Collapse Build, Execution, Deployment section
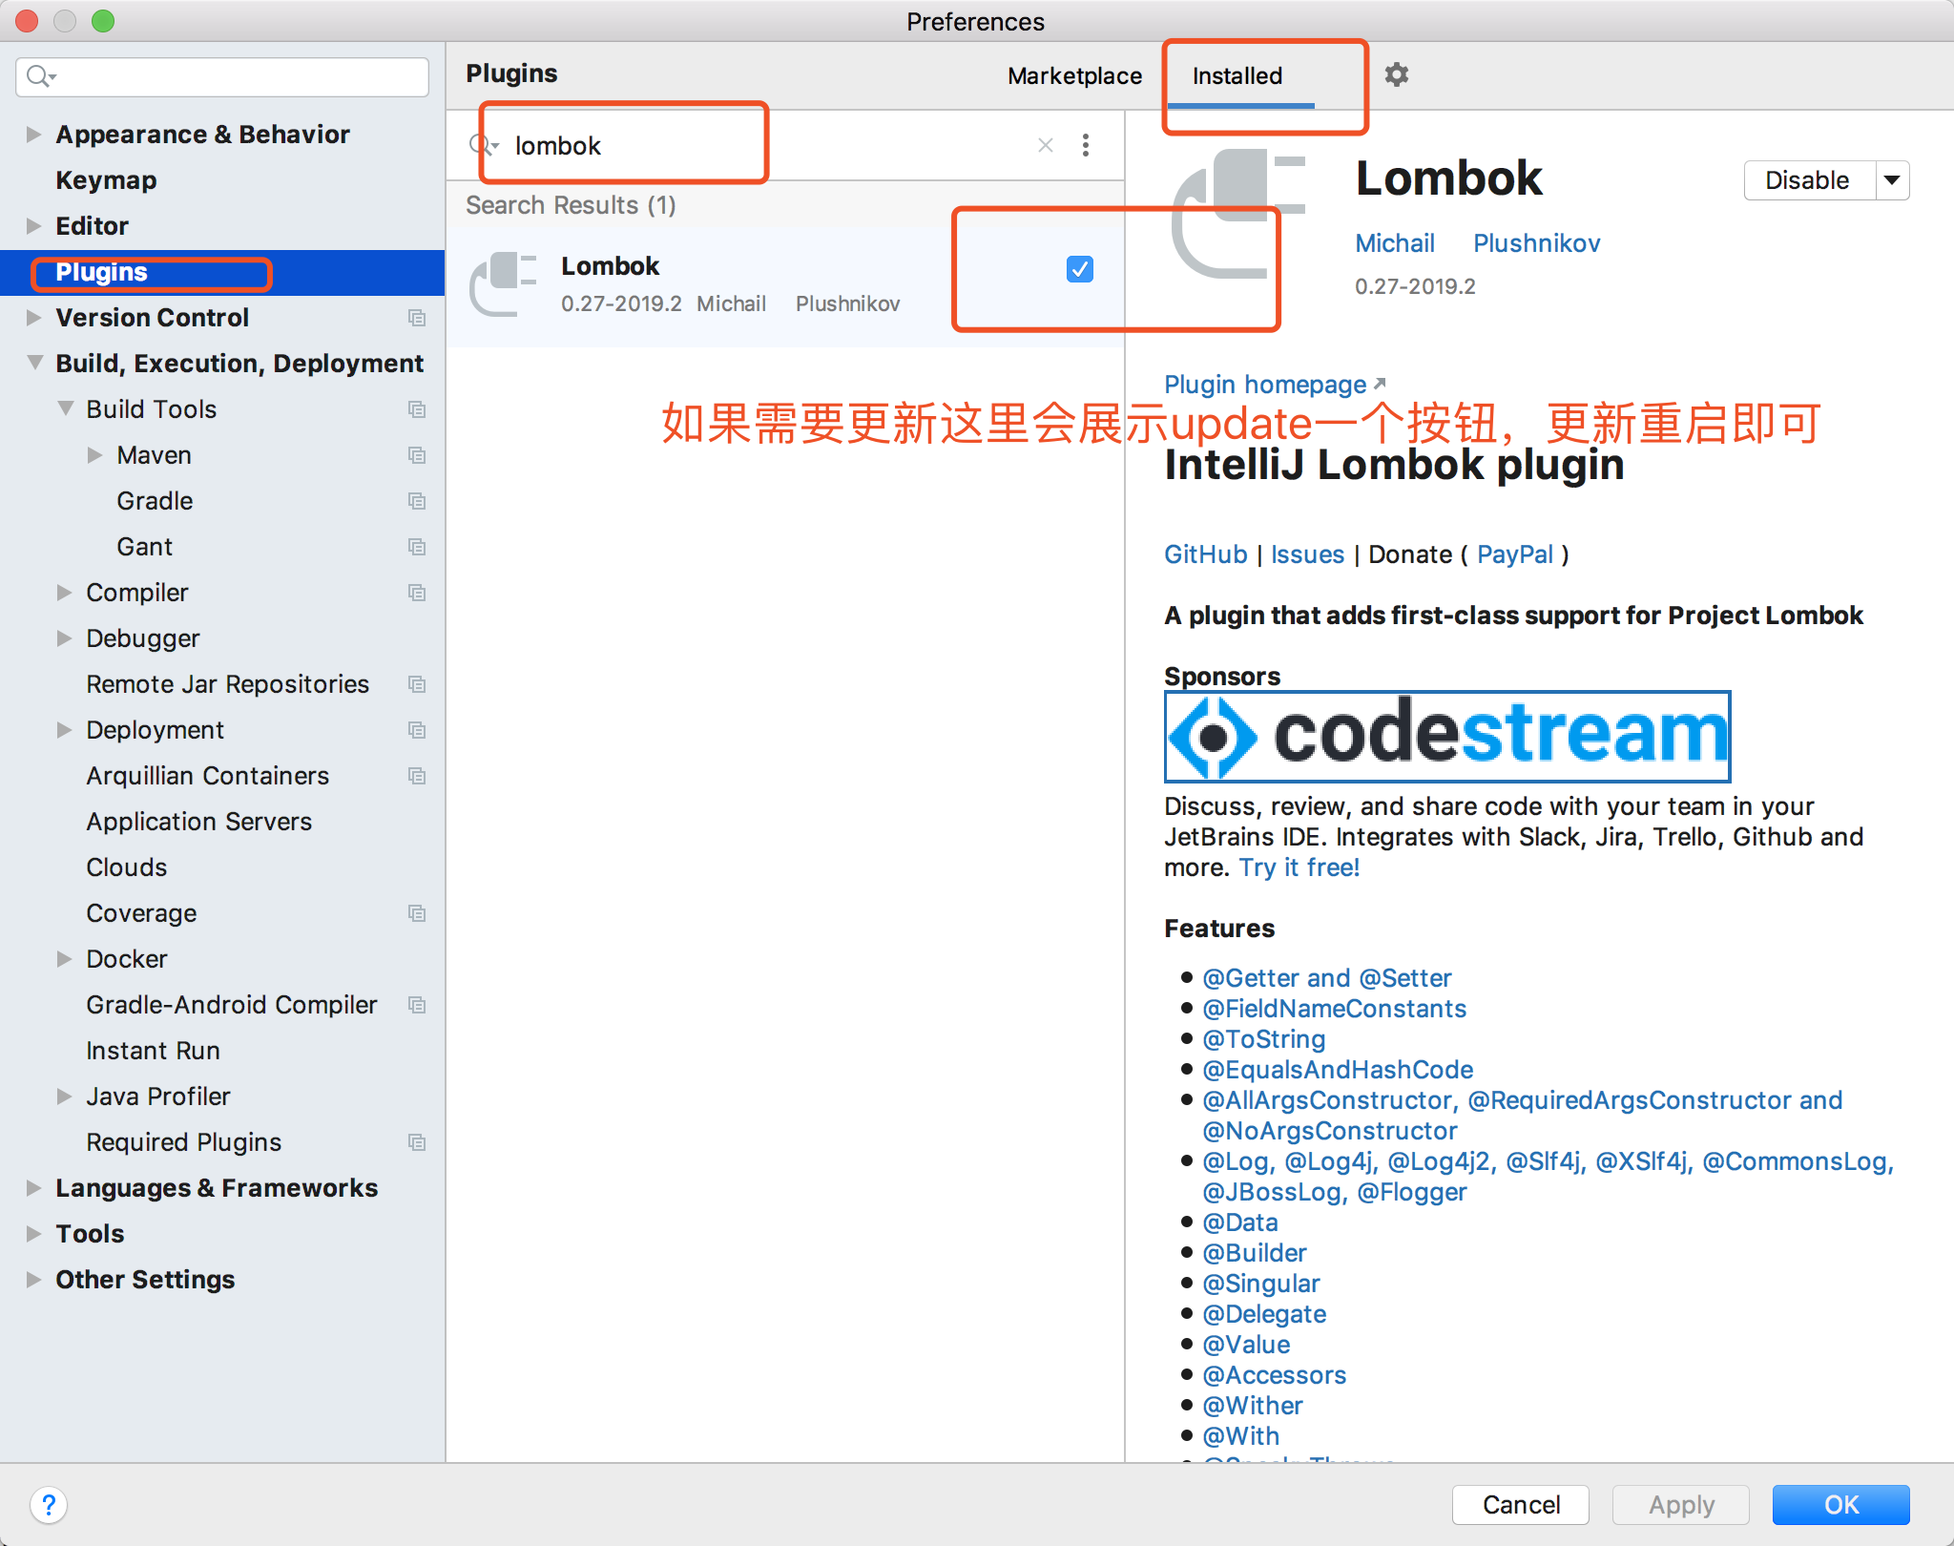 (34, 363)
